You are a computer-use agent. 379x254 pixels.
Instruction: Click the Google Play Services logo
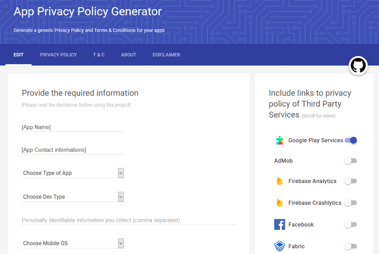(x=280, y=141)
